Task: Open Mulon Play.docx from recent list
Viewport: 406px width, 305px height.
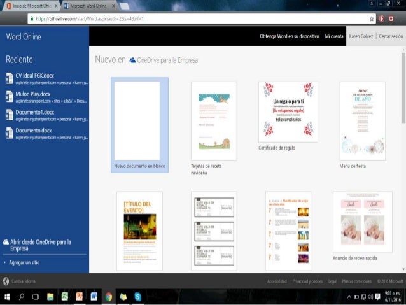Action: 46,97
